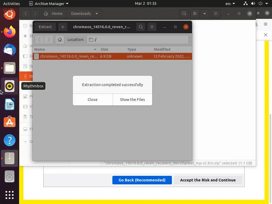Launch Thunderbird Mail from the dock
Image resolution: width=272 pixels, height=204 pixels.
[10, 50]
